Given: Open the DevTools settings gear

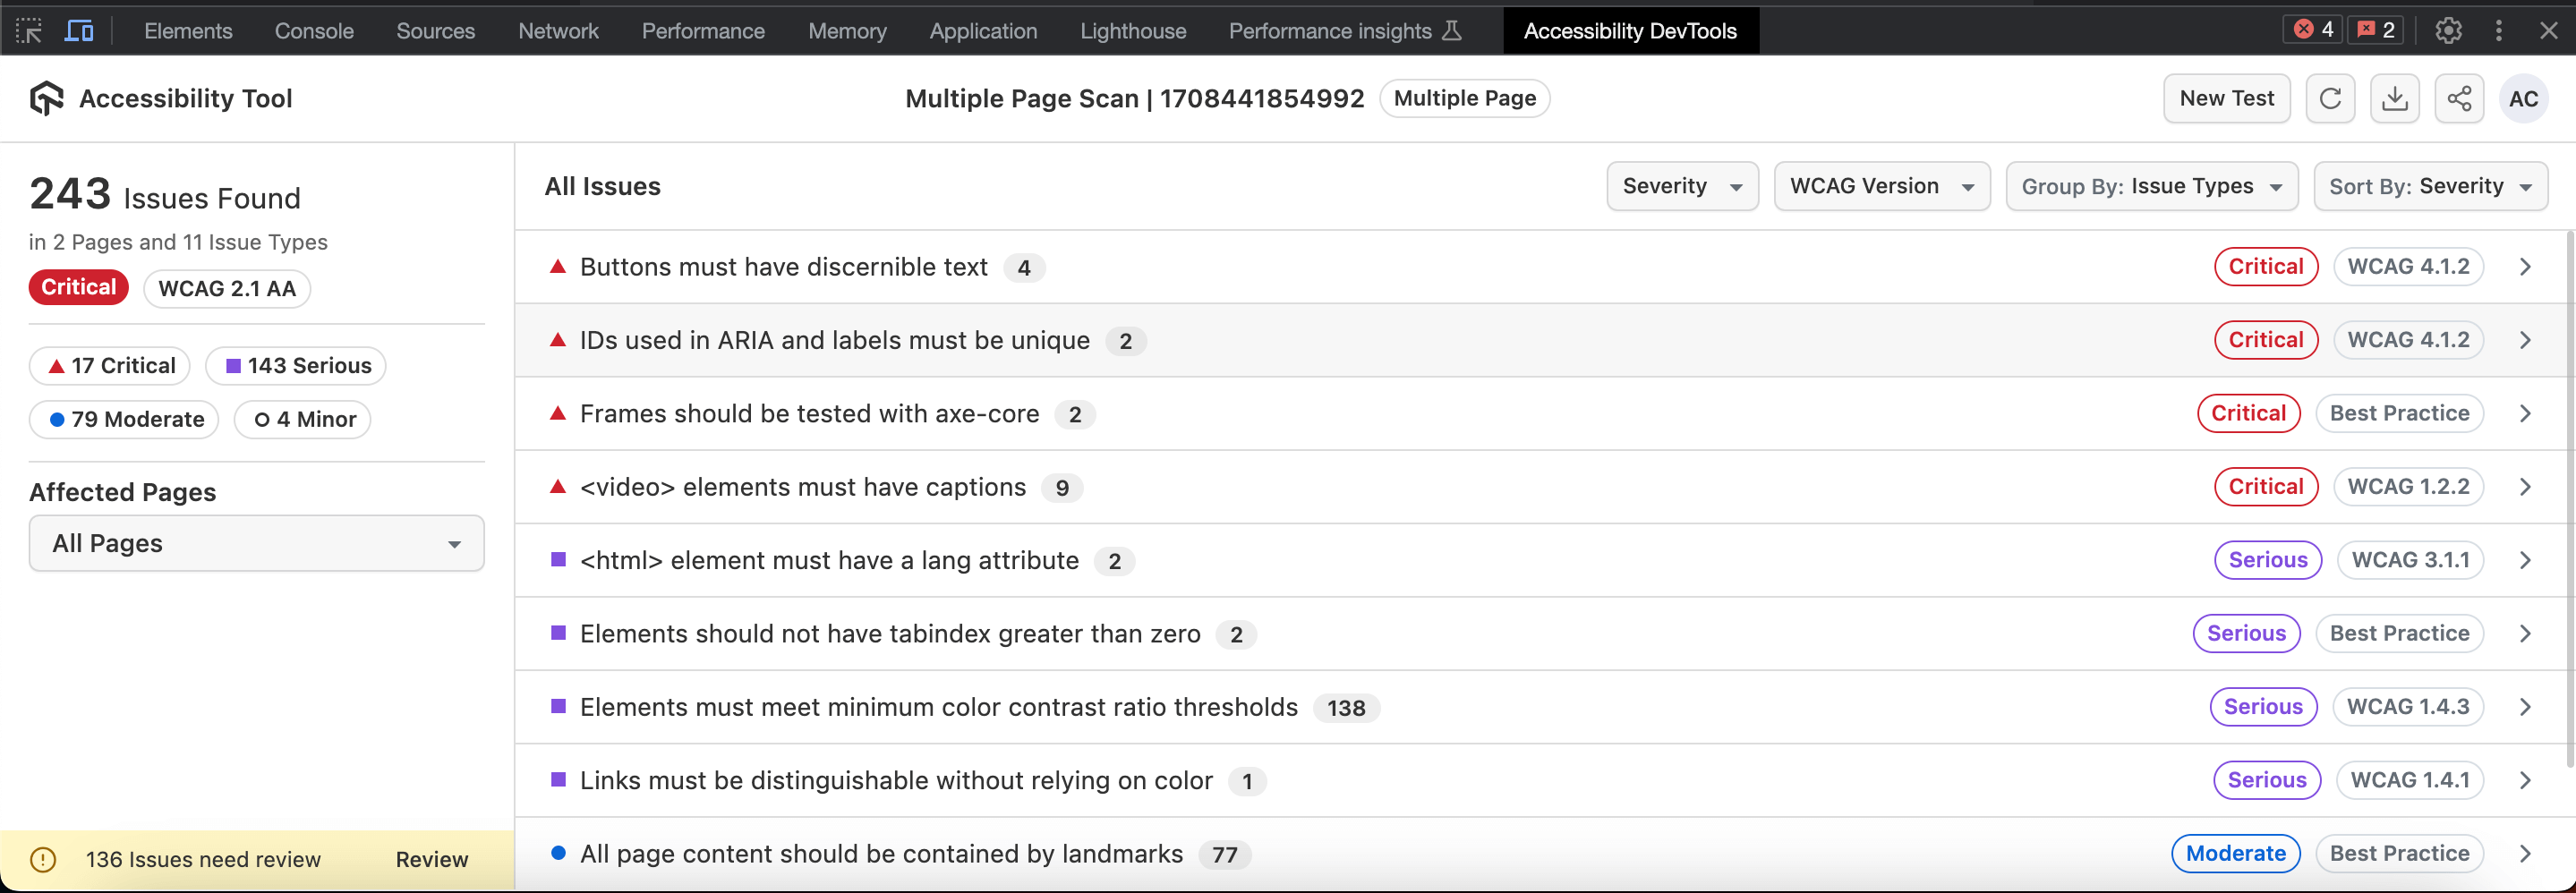Looking at the screenshot, I should pyautogui.click(x=2448, y=31).
